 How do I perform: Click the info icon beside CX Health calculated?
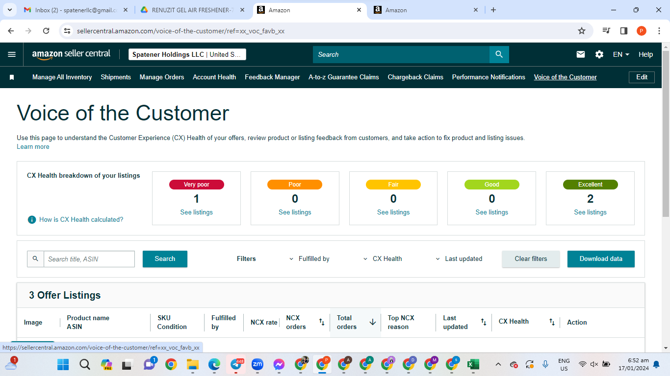click(32, 219)
